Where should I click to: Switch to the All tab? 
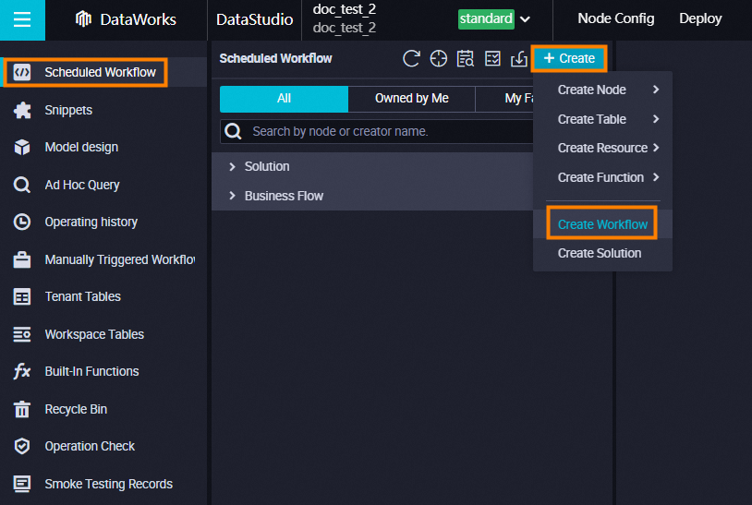[284, 99]
